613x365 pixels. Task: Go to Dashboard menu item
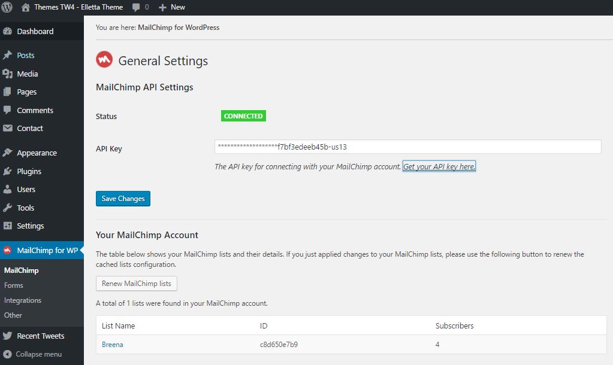point(35,31)
